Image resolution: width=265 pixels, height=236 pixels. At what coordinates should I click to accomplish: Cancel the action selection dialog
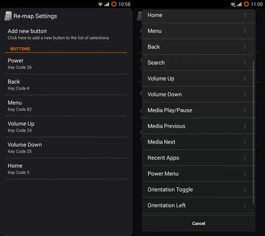point(199,223)
